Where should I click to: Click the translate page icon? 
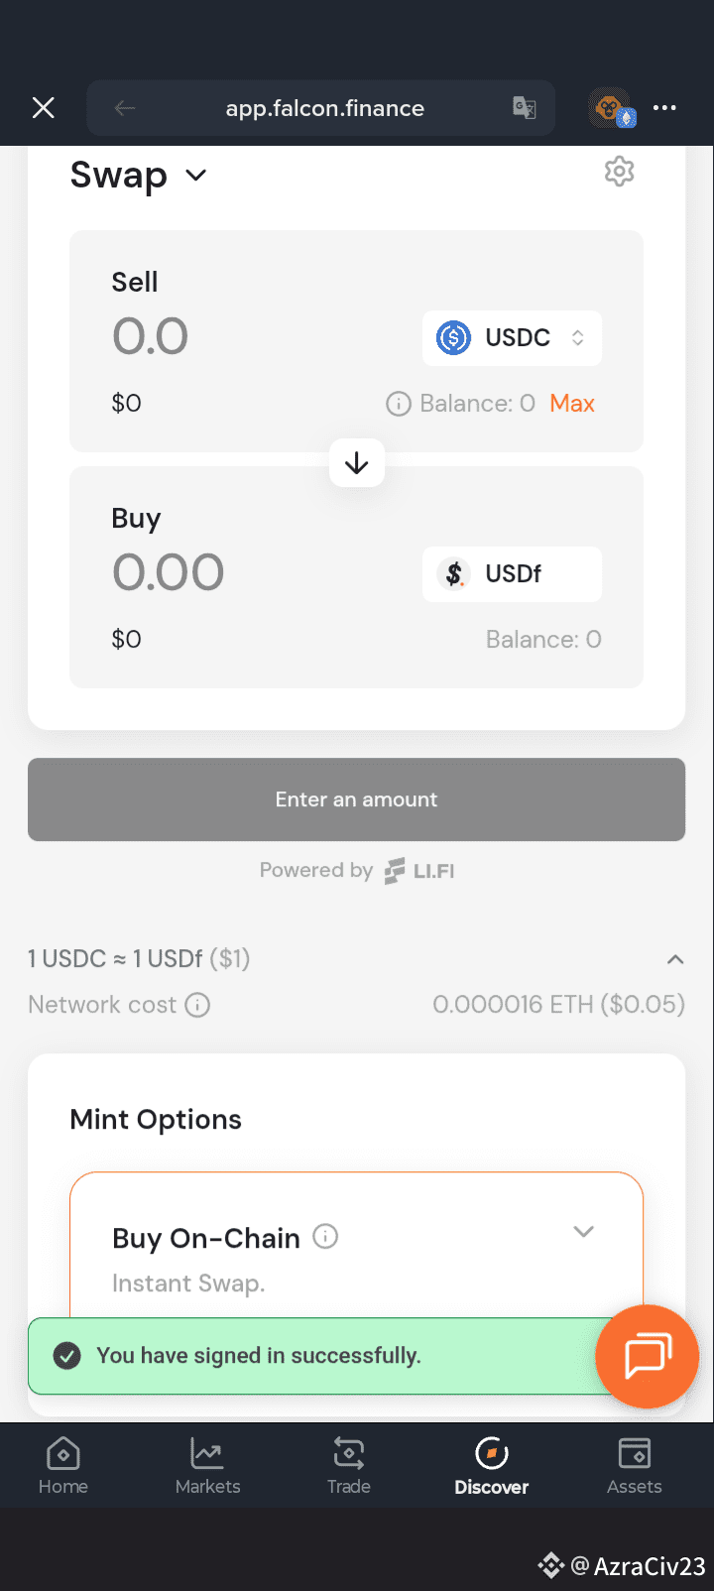point(525,108)
